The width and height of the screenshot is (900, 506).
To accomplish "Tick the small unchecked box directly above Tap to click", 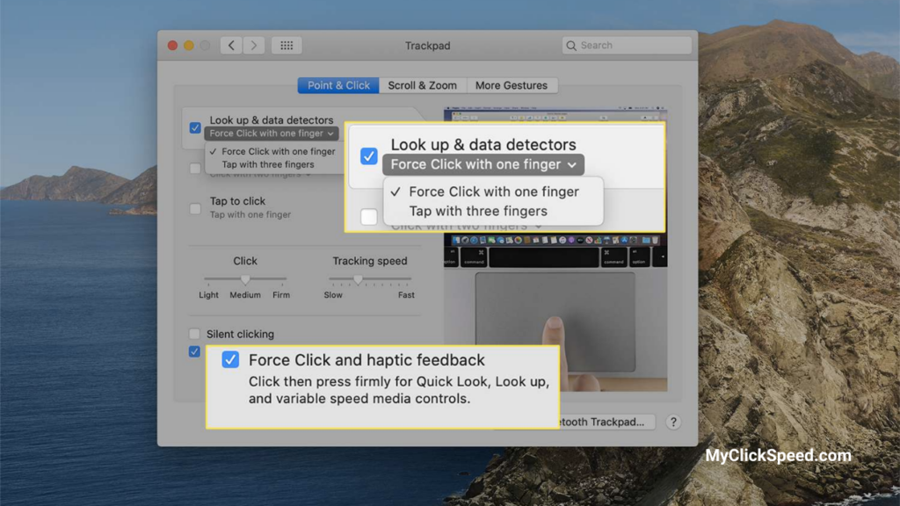I will (x=195, y=168).
